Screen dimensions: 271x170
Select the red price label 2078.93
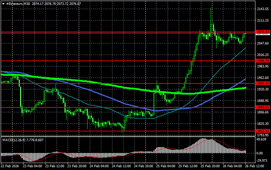263,32
